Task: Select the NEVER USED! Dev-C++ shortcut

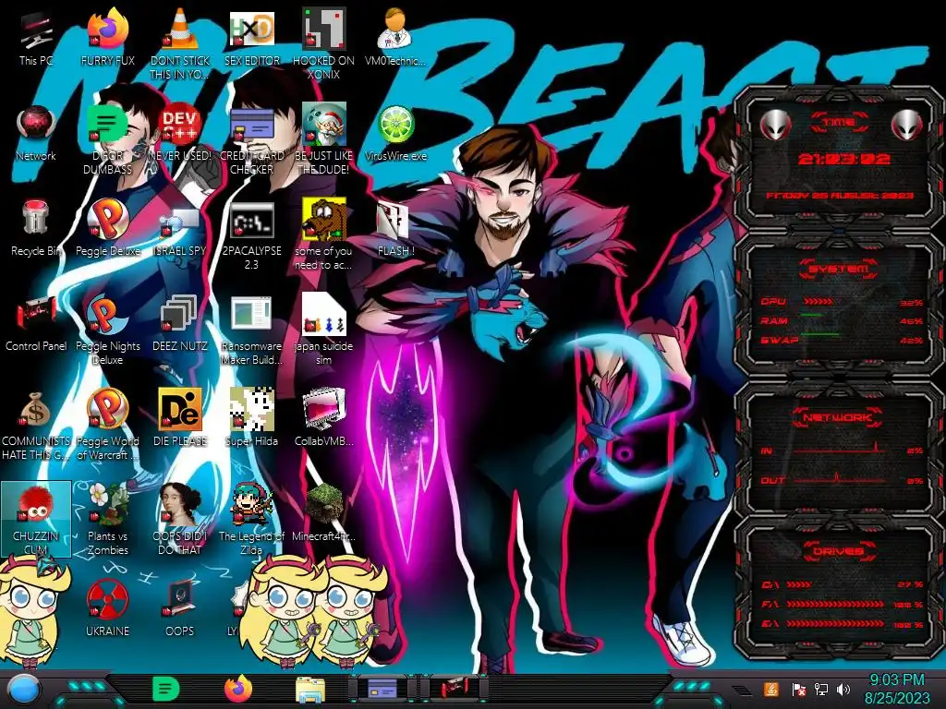Action: click(179, 134)
